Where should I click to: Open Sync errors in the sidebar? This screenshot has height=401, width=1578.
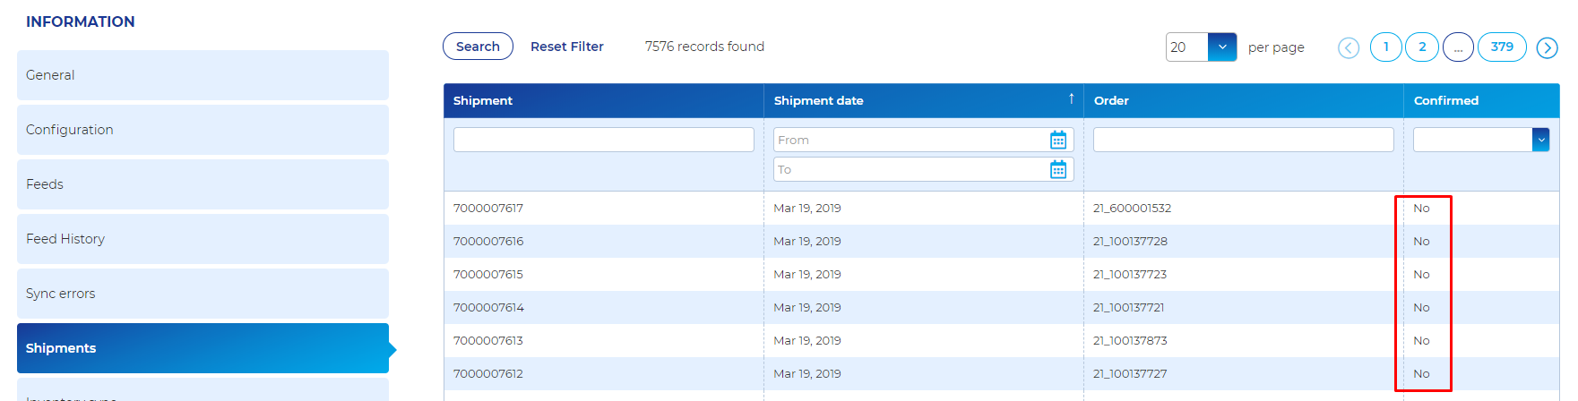click(203, 294)
